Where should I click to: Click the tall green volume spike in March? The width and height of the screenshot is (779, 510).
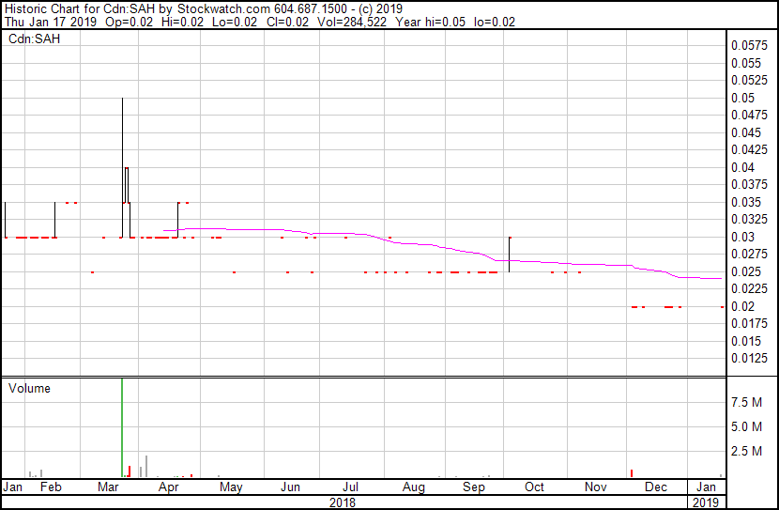click(122, 427)
